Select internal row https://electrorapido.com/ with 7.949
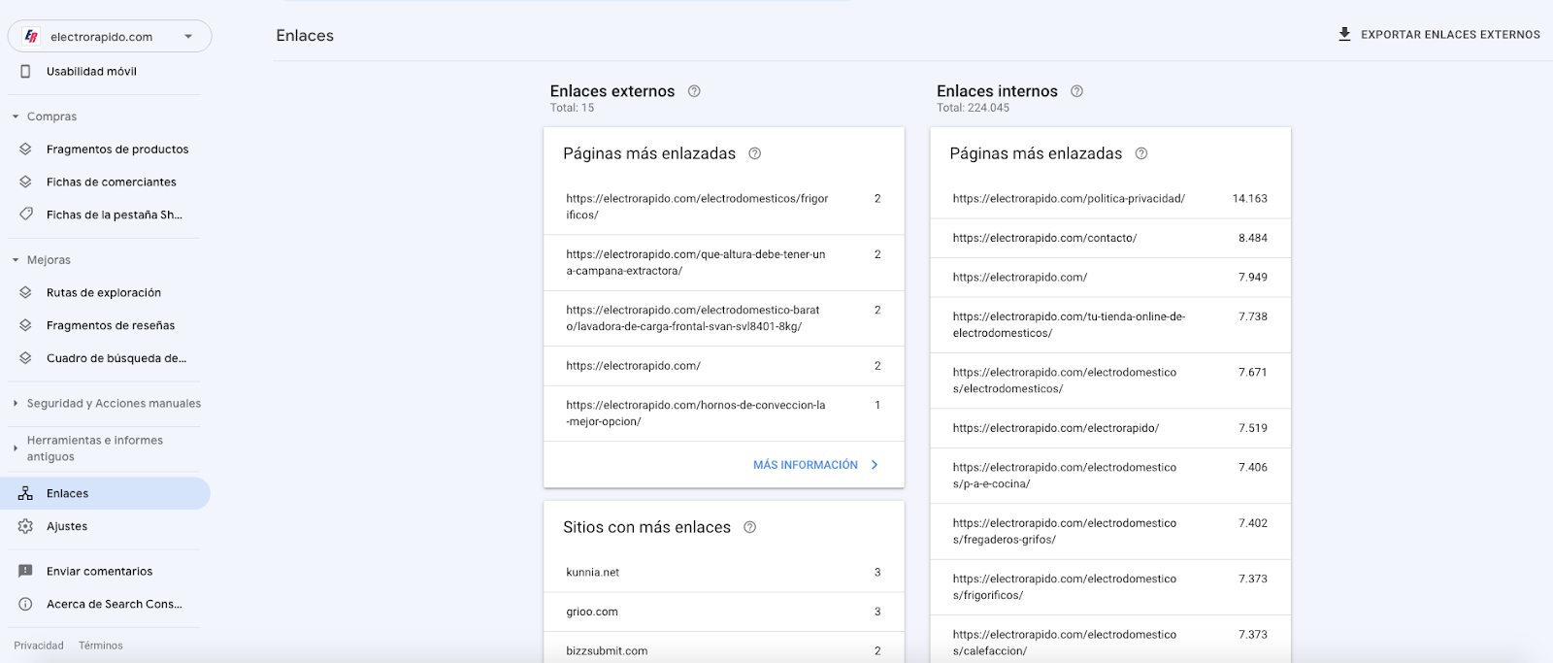This screenshot has height=663, width=1553. coord(1110,278)
